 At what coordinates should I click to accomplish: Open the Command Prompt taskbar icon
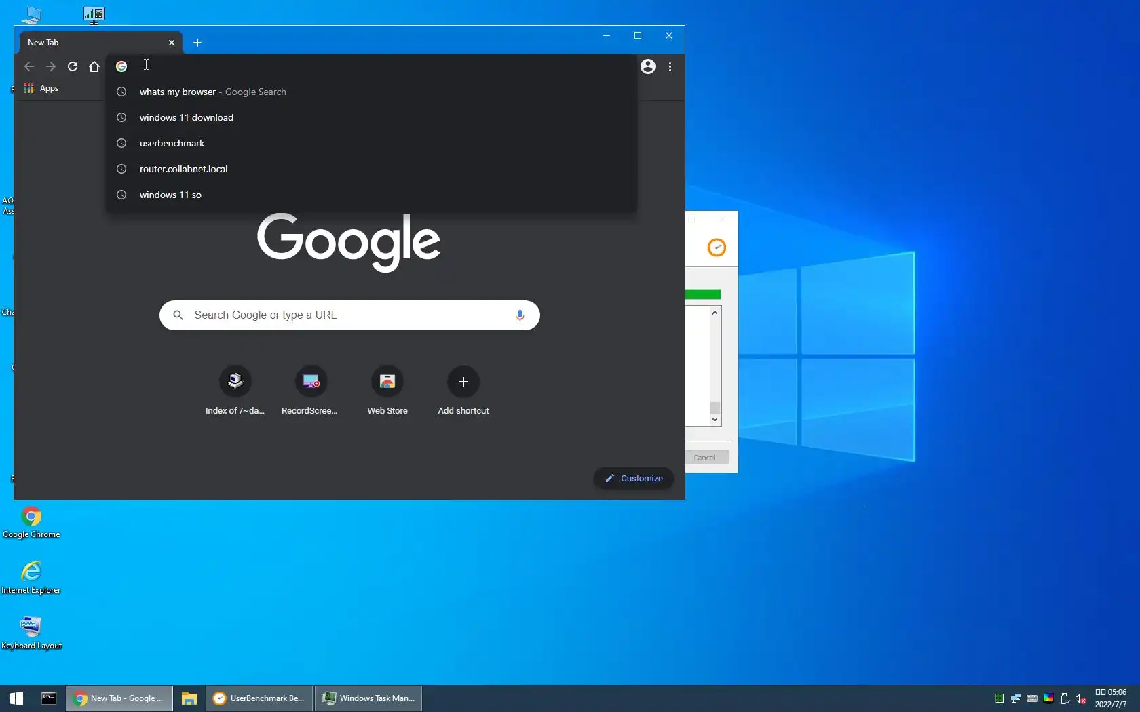click(49, 698)
